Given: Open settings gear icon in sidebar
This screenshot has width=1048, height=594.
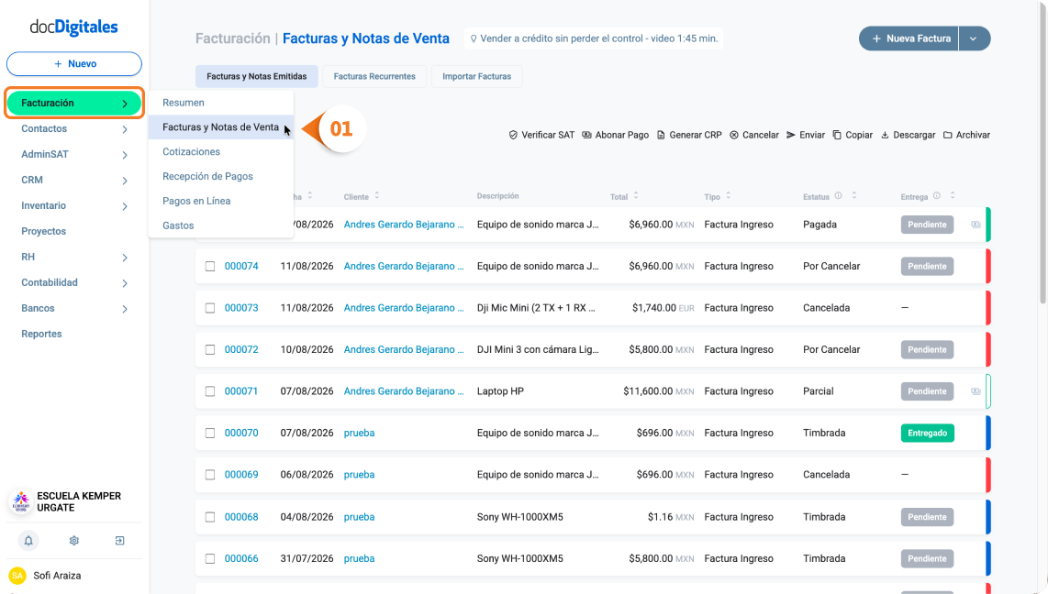Looking at the screenshot, I should point(74,541).
